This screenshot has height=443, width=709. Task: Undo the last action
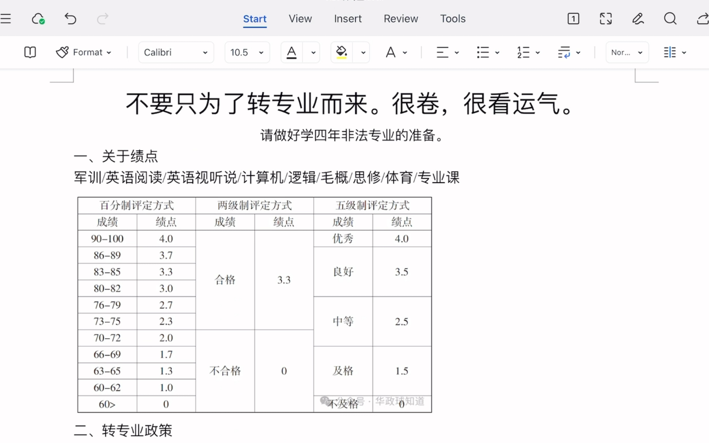click(x=70, y=19)
